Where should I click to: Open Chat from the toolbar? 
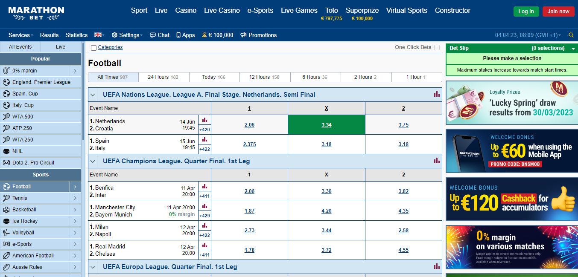point(160,35)
